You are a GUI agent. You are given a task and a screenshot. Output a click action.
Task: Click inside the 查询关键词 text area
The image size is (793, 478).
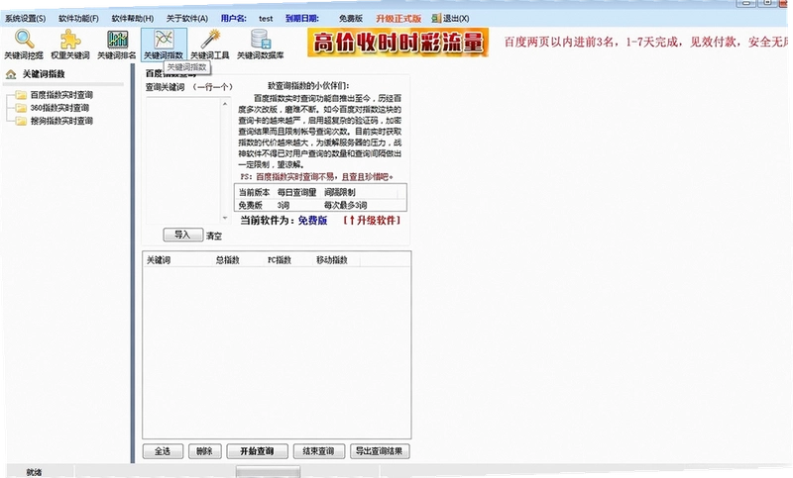(183, 160)
